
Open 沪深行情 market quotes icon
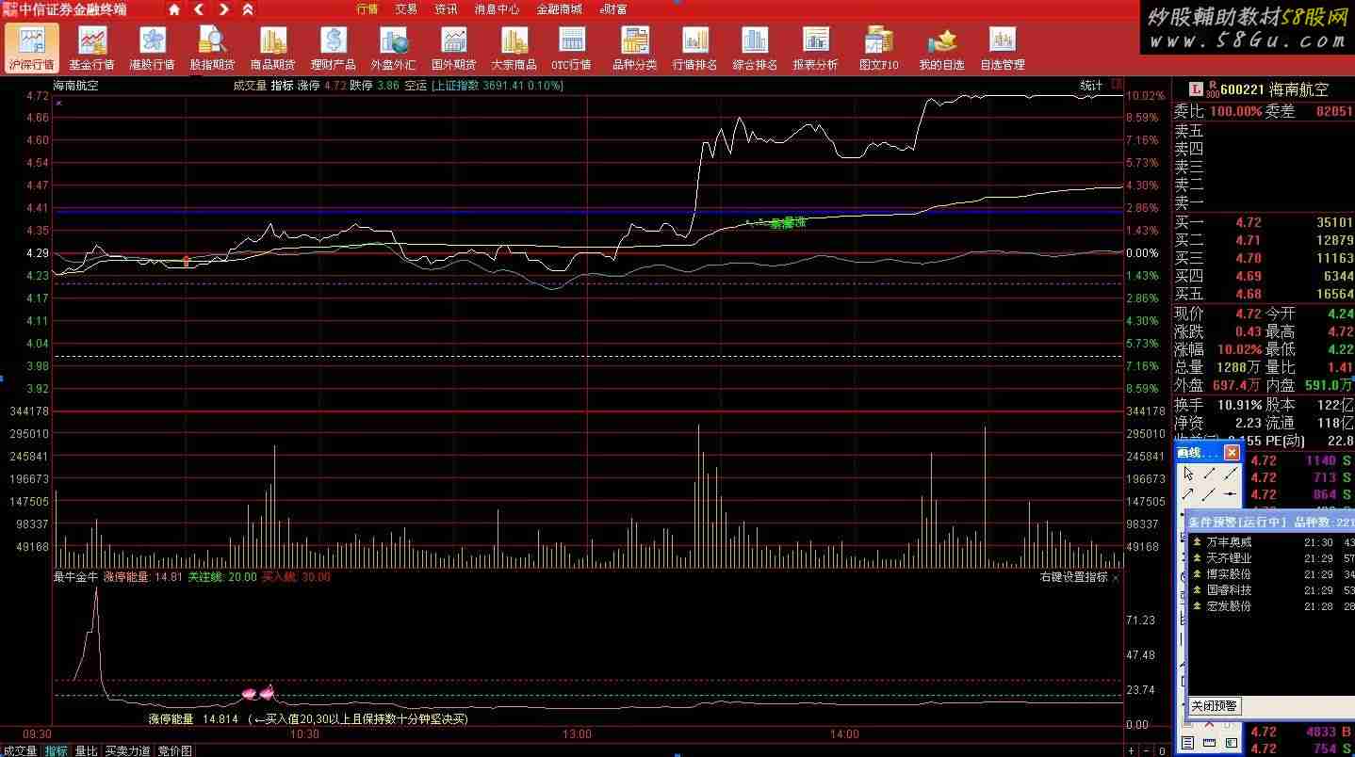tap(31, 47)
